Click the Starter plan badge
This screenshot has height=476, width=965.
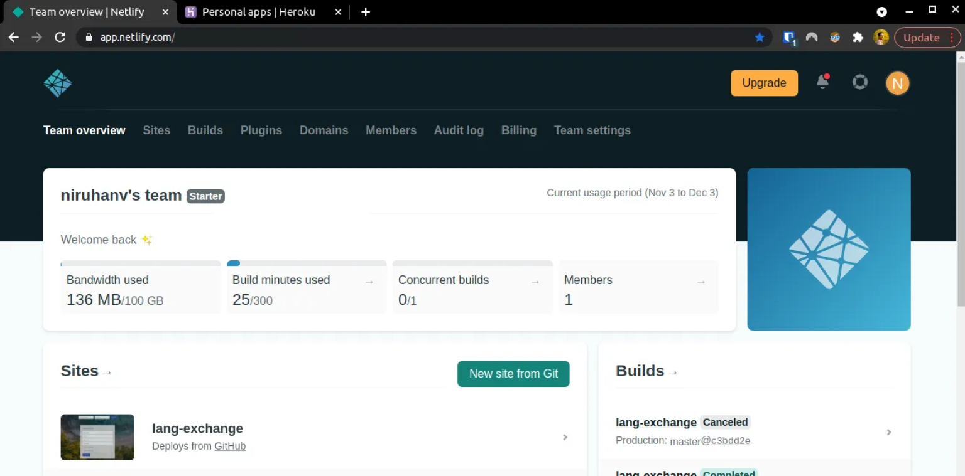205,196
